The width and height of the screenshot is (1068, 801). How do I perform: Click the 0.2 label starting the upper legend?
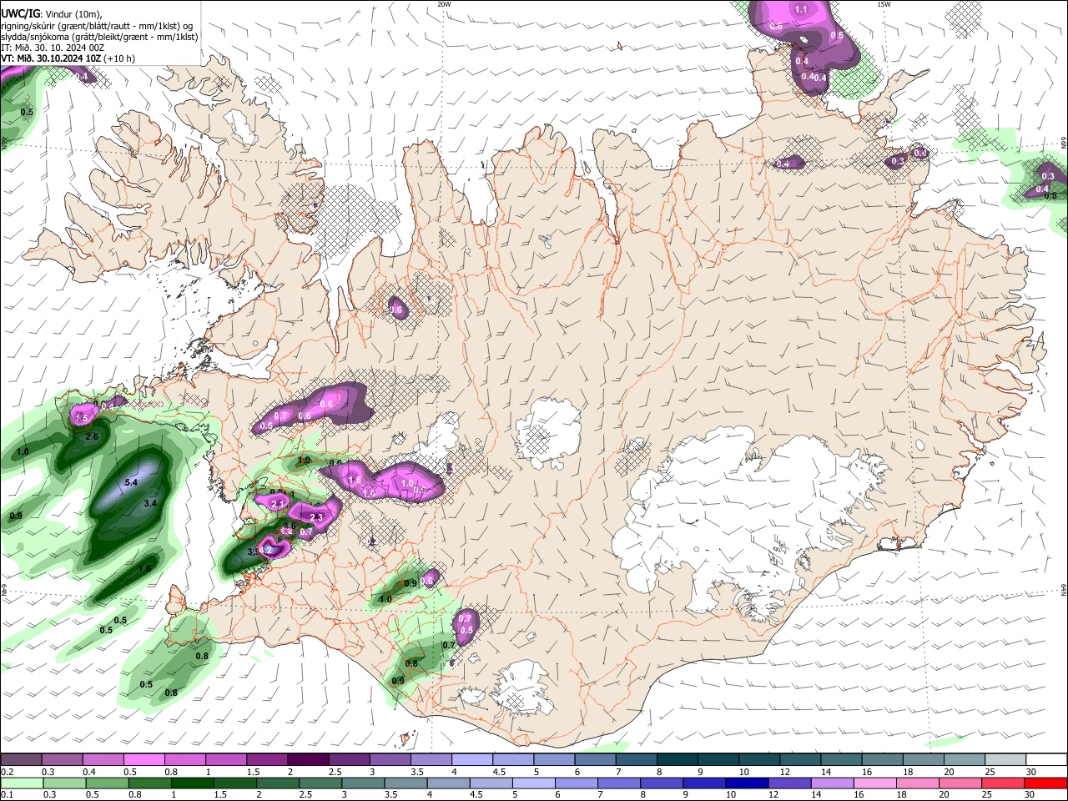click(8, 772)
